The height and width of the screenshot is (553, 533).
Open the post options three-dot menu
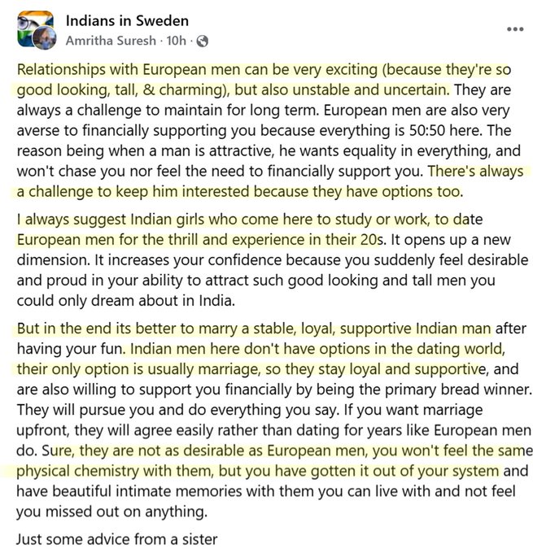click(x=515, y=29)
